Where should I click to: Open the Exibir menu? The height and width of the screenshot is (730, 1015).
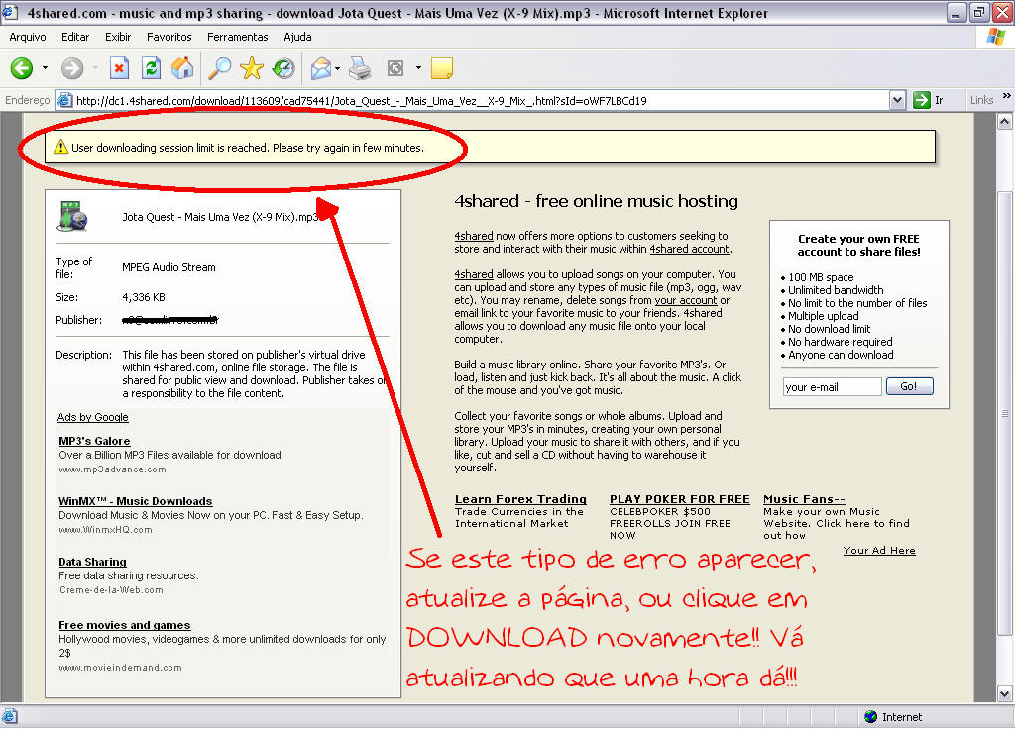point(118,37)
